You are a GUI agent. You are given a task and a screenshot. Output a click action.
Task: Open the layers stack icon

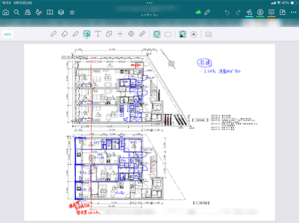pyautogui.click(x=60, y=12)
